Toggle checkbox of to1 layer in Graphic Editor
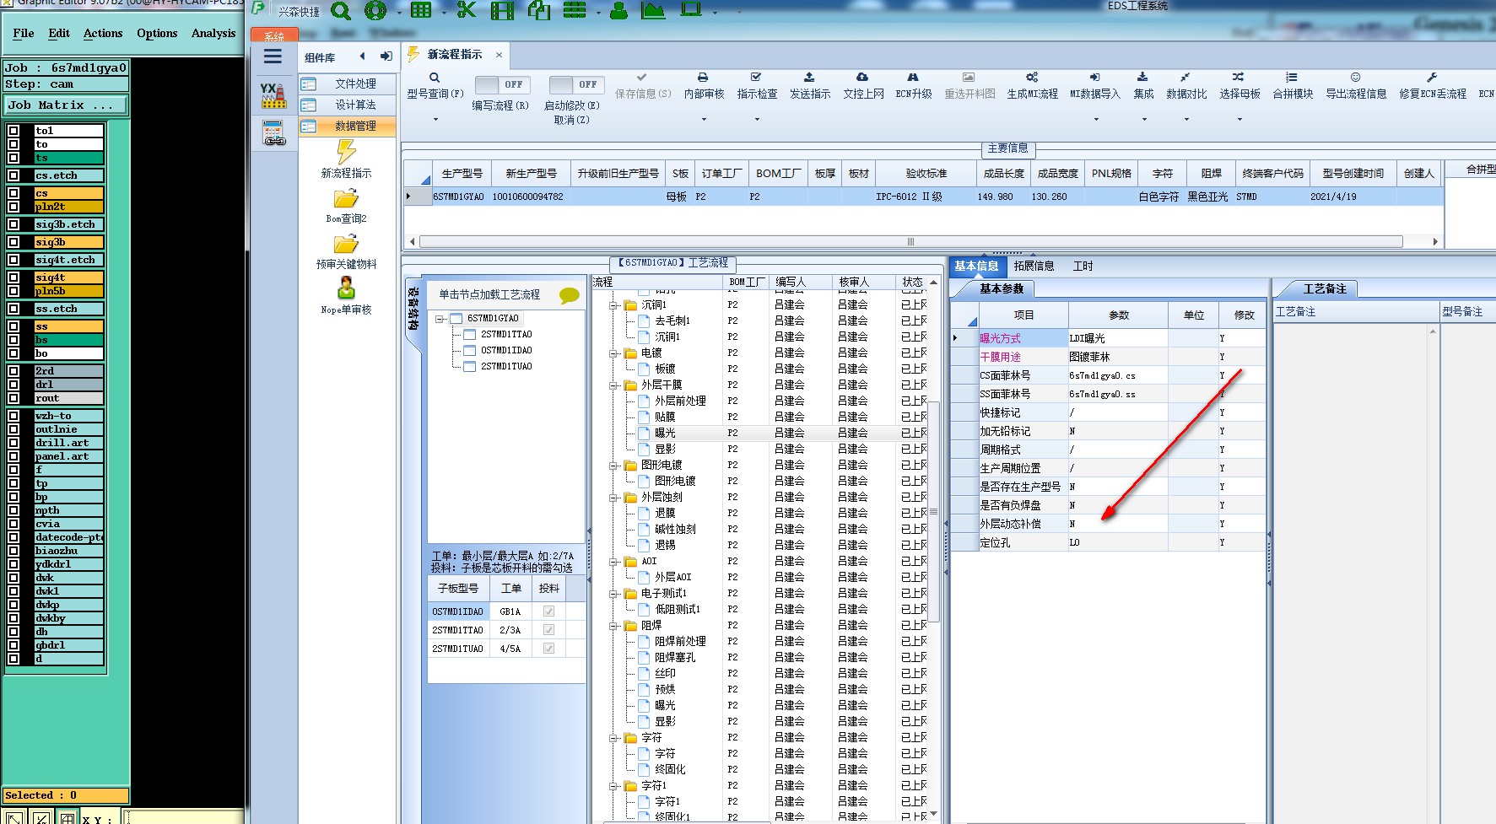 coord(14,131)
